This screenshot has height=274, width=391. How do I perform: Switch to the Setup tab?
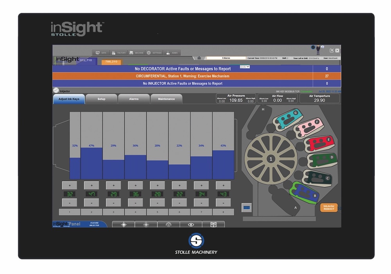(101, 99)
